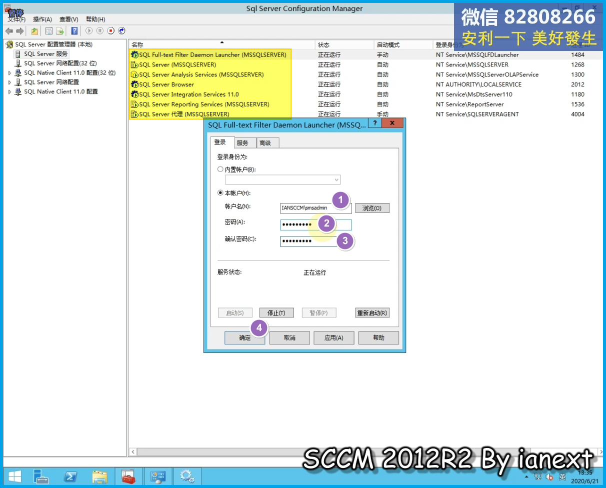The width and height of the screenshot is (606, 488).
Task: Click the 应用(A) apply button
Action: (x=334, y=337)
